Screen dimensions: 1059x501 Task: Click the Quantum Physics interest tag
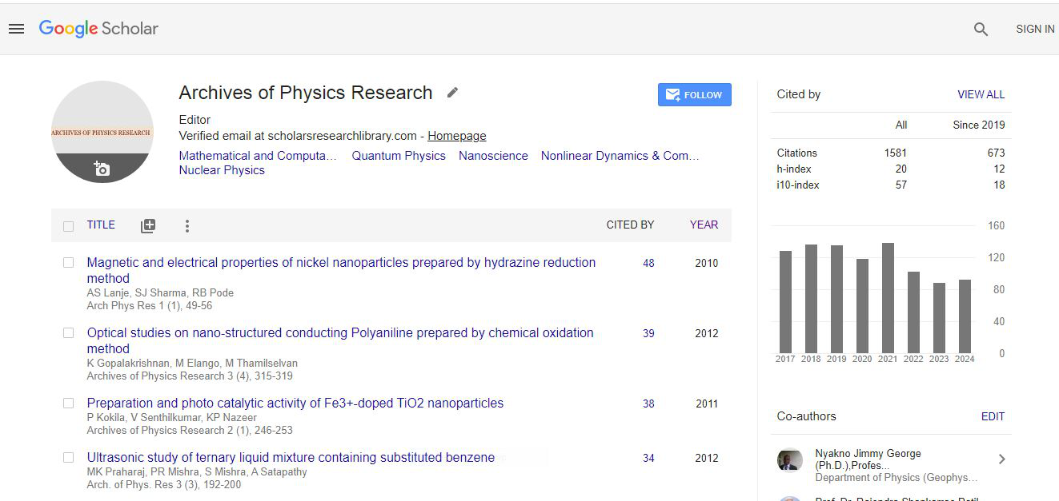399,156
